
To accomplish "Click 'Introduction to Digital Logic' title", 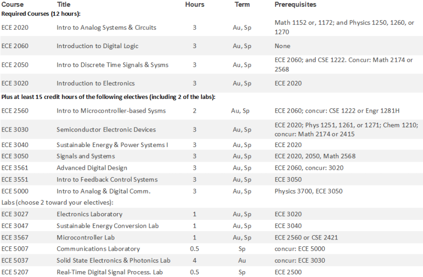I will click(x=97, y=46).
